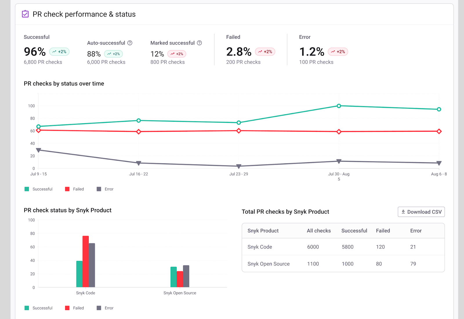464x319 pixels.
Task: Toggle Failed series in line chart legend
Action: coord(75,189)
